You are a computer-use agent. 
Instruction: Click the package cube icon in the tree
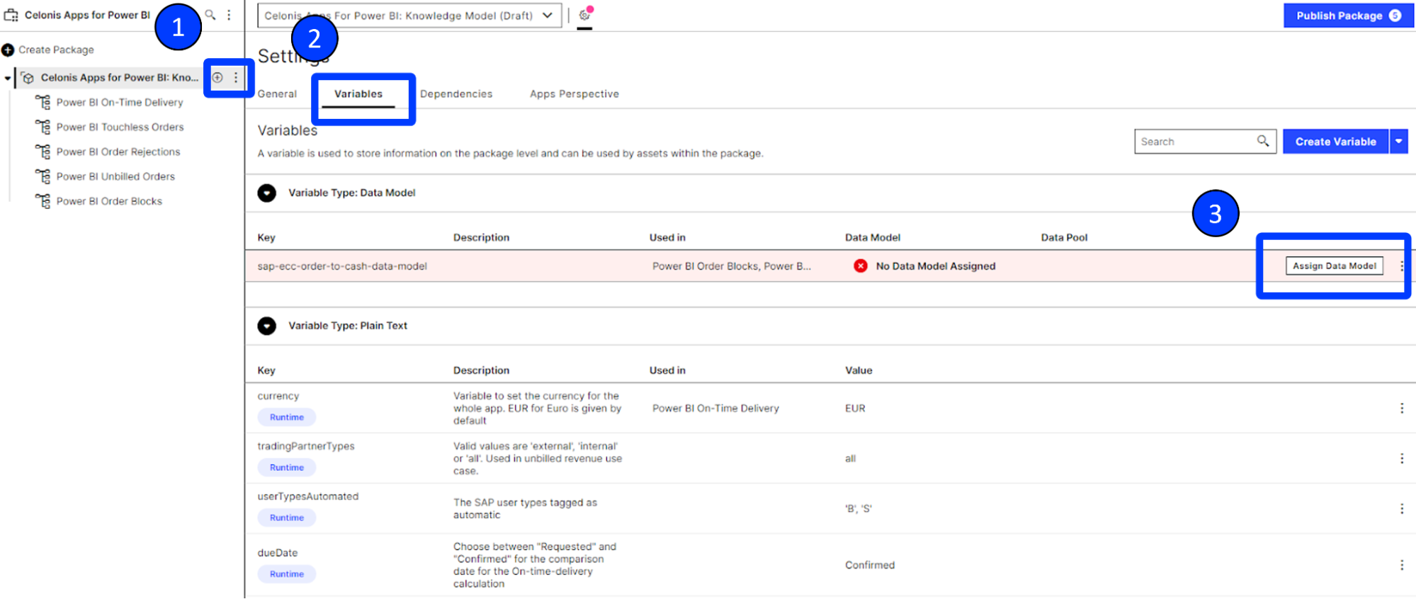(x=28, y=78)
